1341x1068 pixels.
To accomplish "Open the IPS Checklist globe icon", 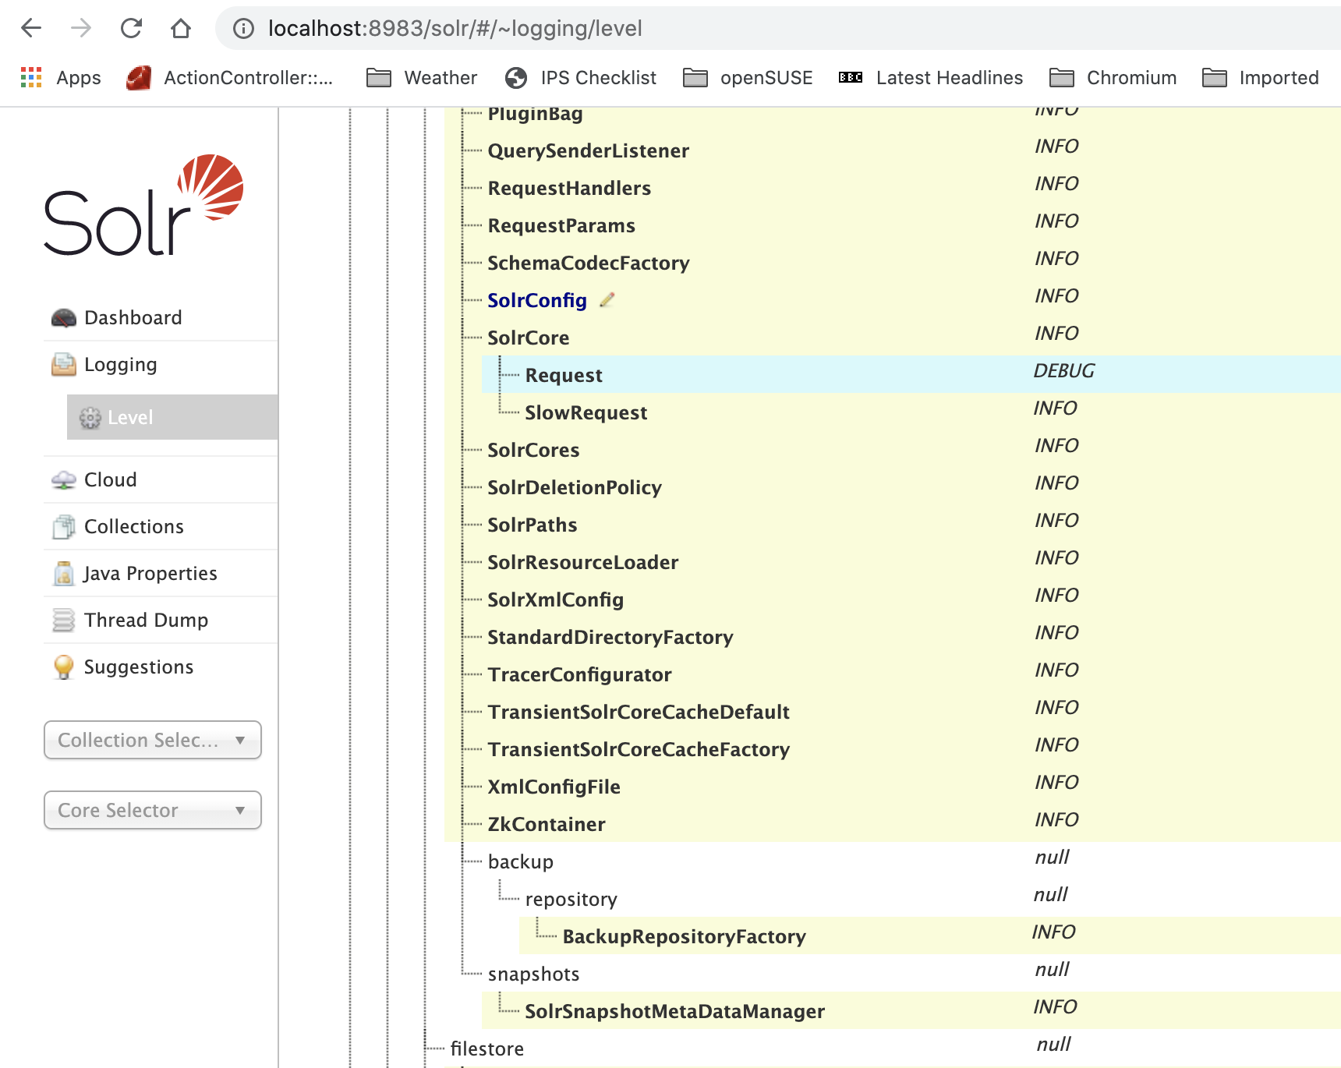I will (516, 77).
